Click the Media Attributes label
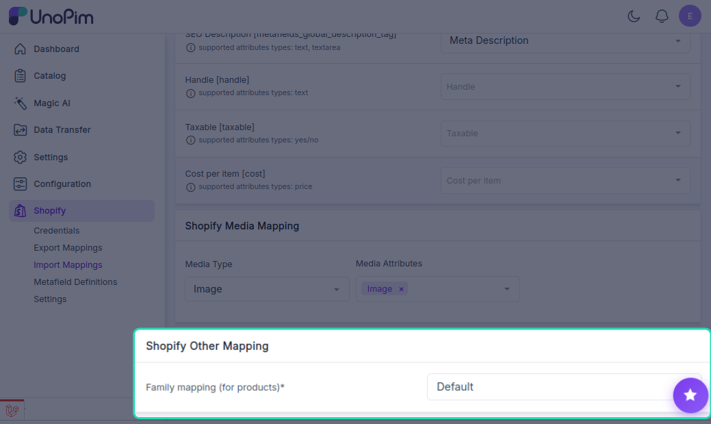711x424 pixels. click(389, 263)
